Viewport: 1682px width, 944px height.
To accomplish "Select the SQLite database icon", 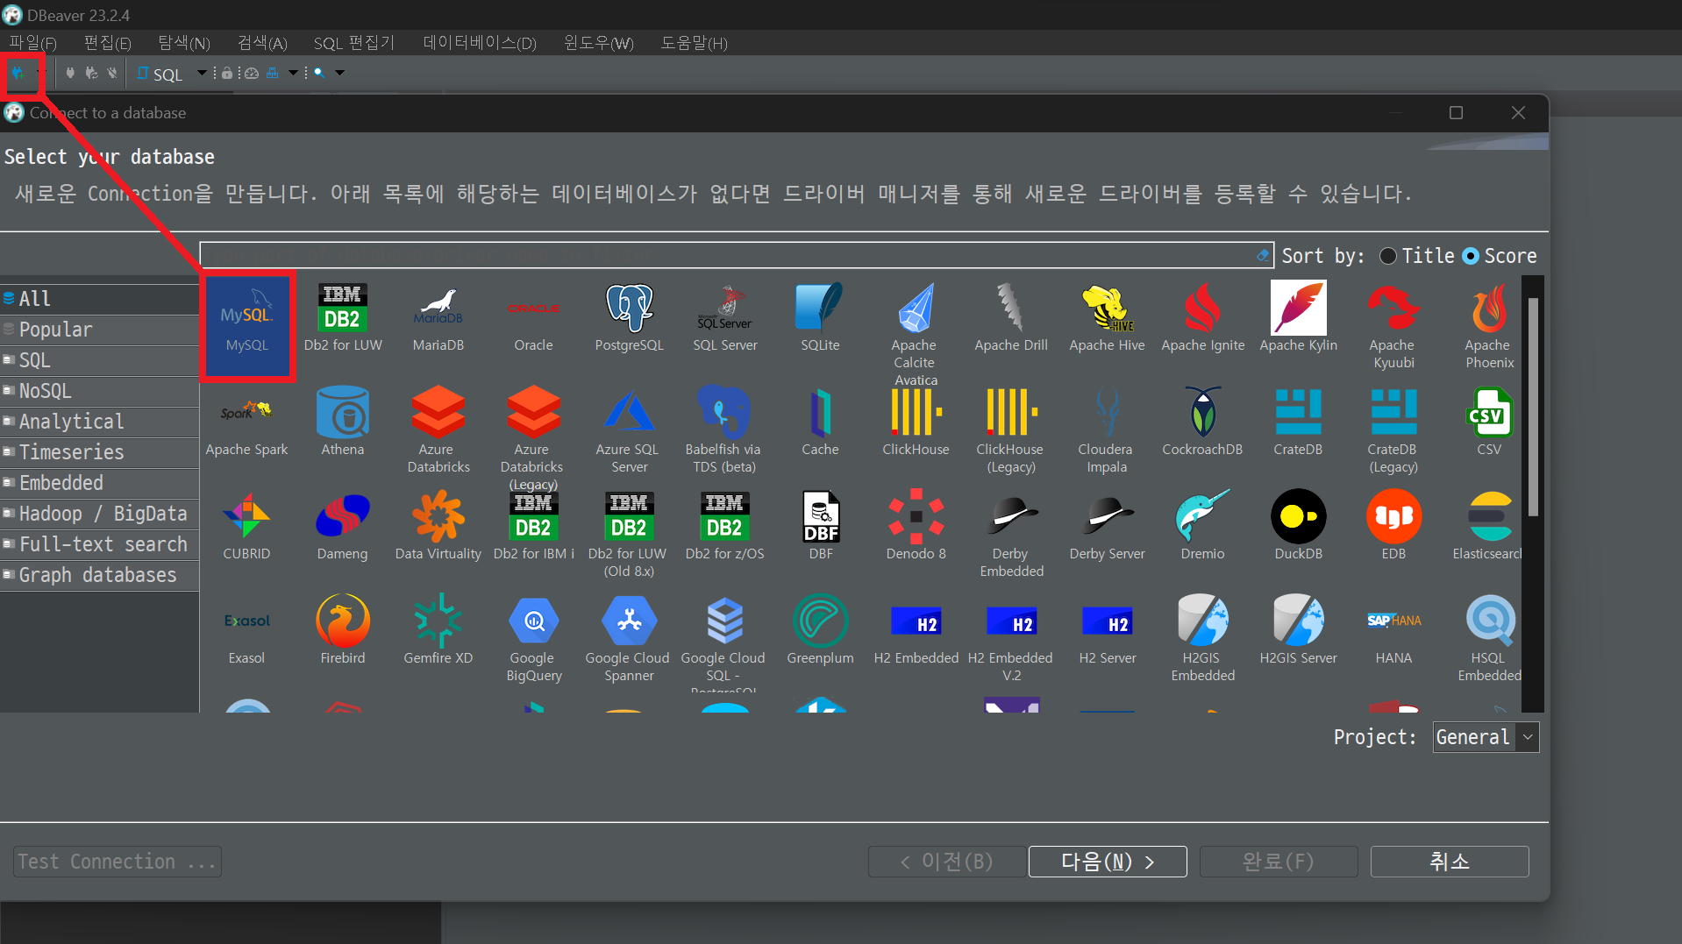I will point(820,317).
